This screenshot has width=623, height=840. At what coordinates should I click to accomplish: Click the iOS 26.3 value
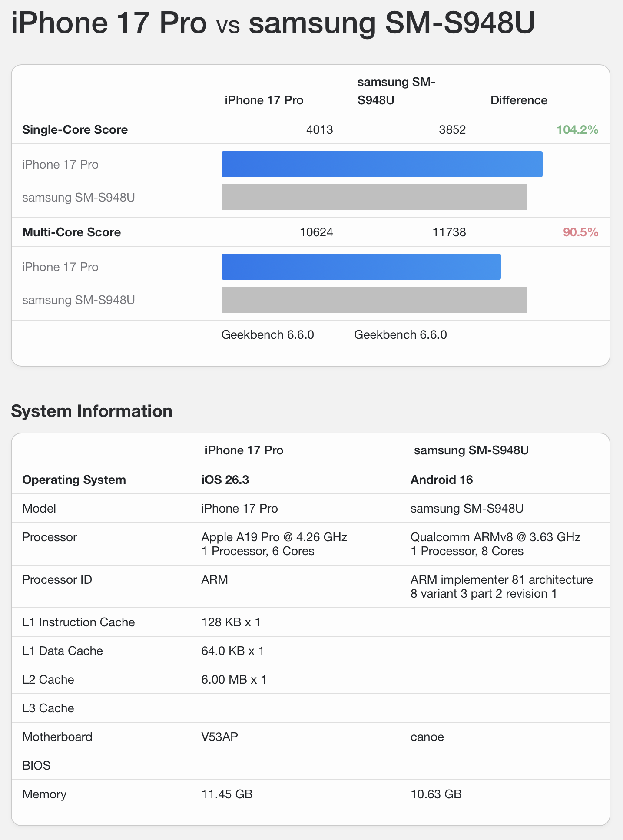coord(225,480)
